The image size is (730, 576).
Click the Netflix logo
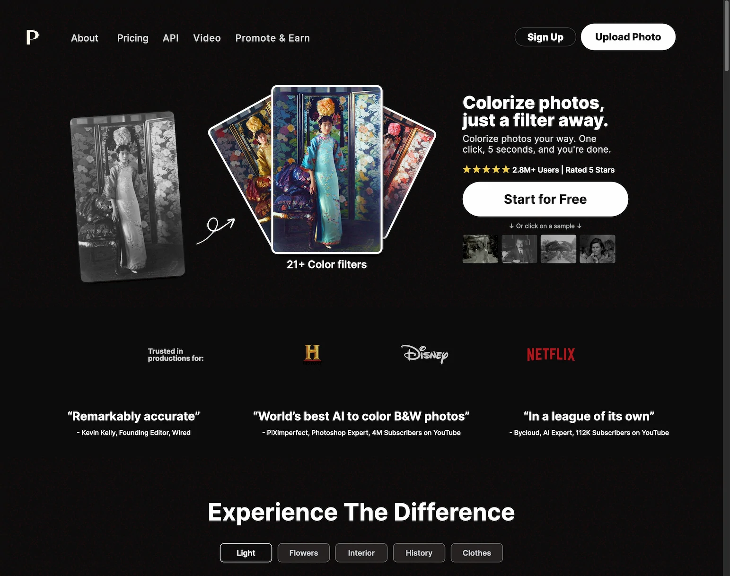551,354
